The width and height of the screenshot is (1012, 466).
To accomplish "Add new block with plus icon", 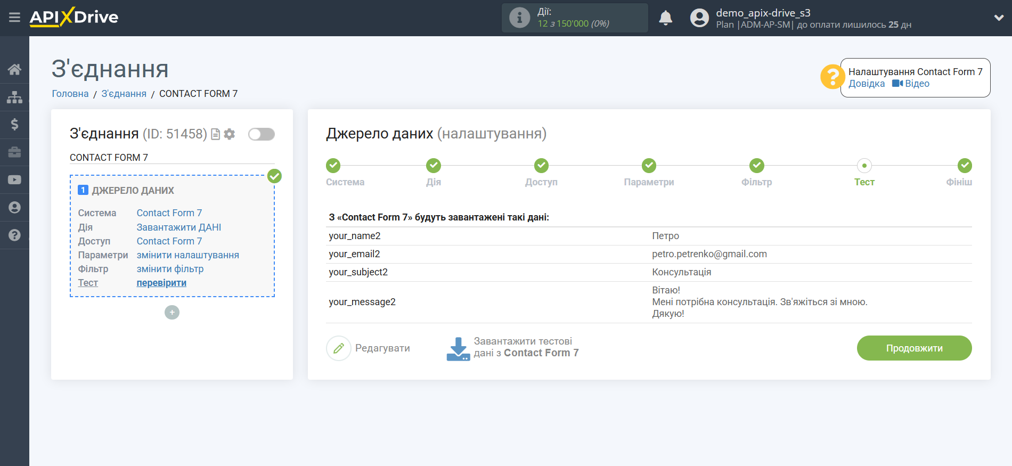I will [172, 312].
